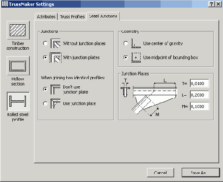Click the midpoint of bounding box icon
This screenshot has height=182, width=223.
pyautogui.click(x=136, y=57)
